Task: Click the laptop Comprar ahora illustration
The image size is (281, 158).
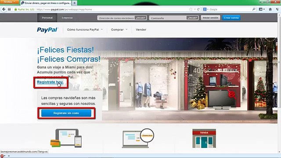Action: click(x=138, y=138)
